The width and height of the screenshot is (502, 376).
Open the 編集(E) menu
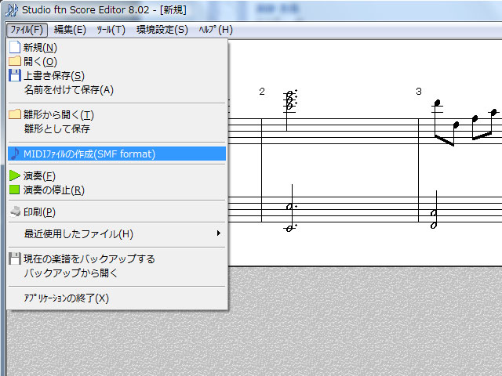[70, 30]
